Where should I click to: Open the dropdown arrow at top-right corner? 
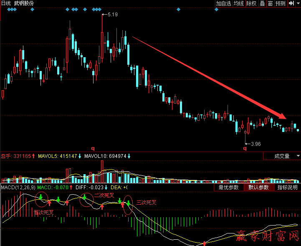coord(297,3)
